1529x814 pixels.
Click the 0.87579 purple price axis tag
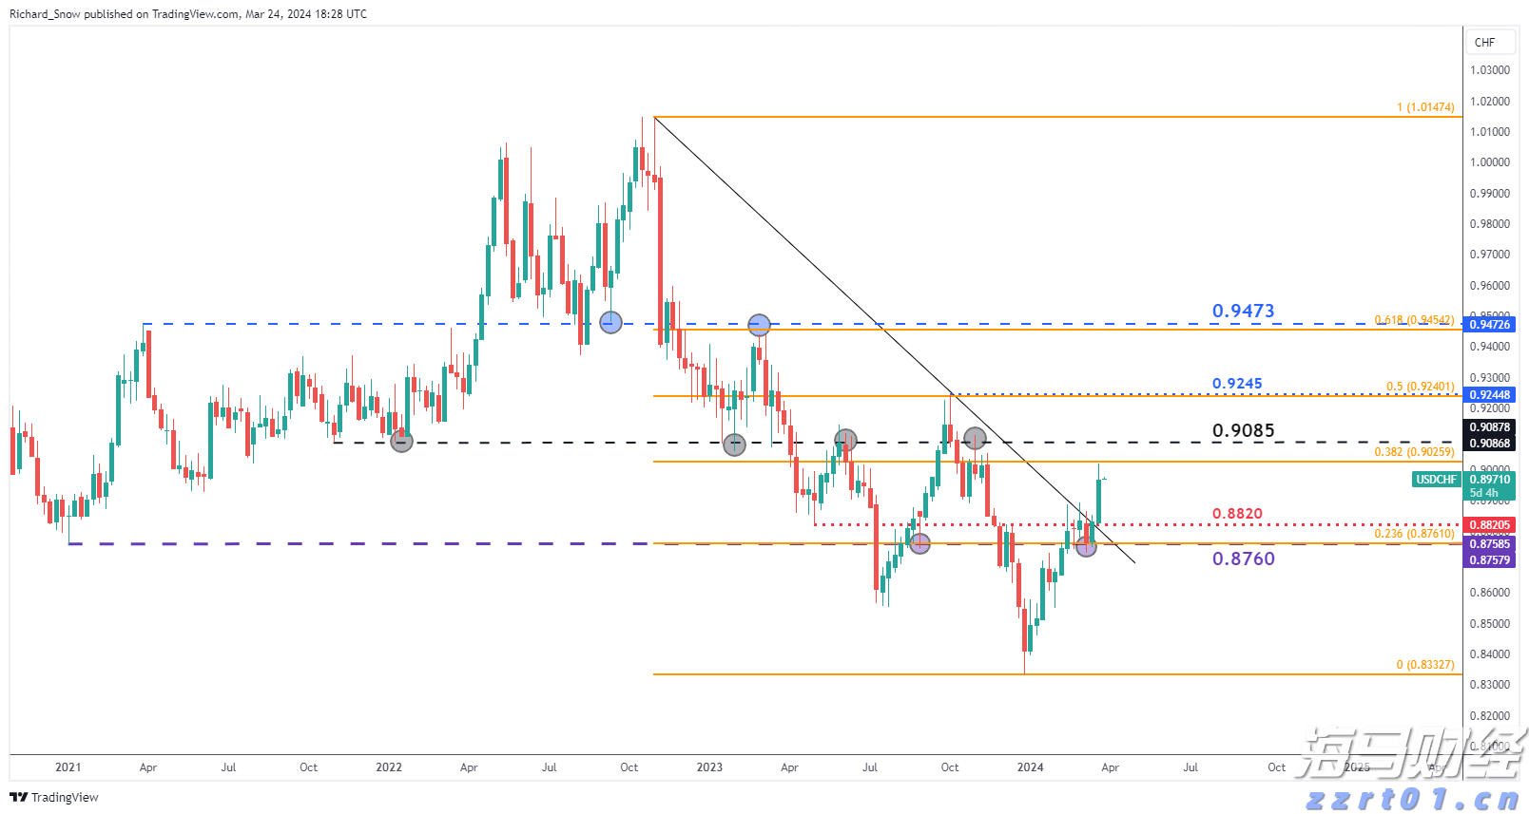[1490, 560]
